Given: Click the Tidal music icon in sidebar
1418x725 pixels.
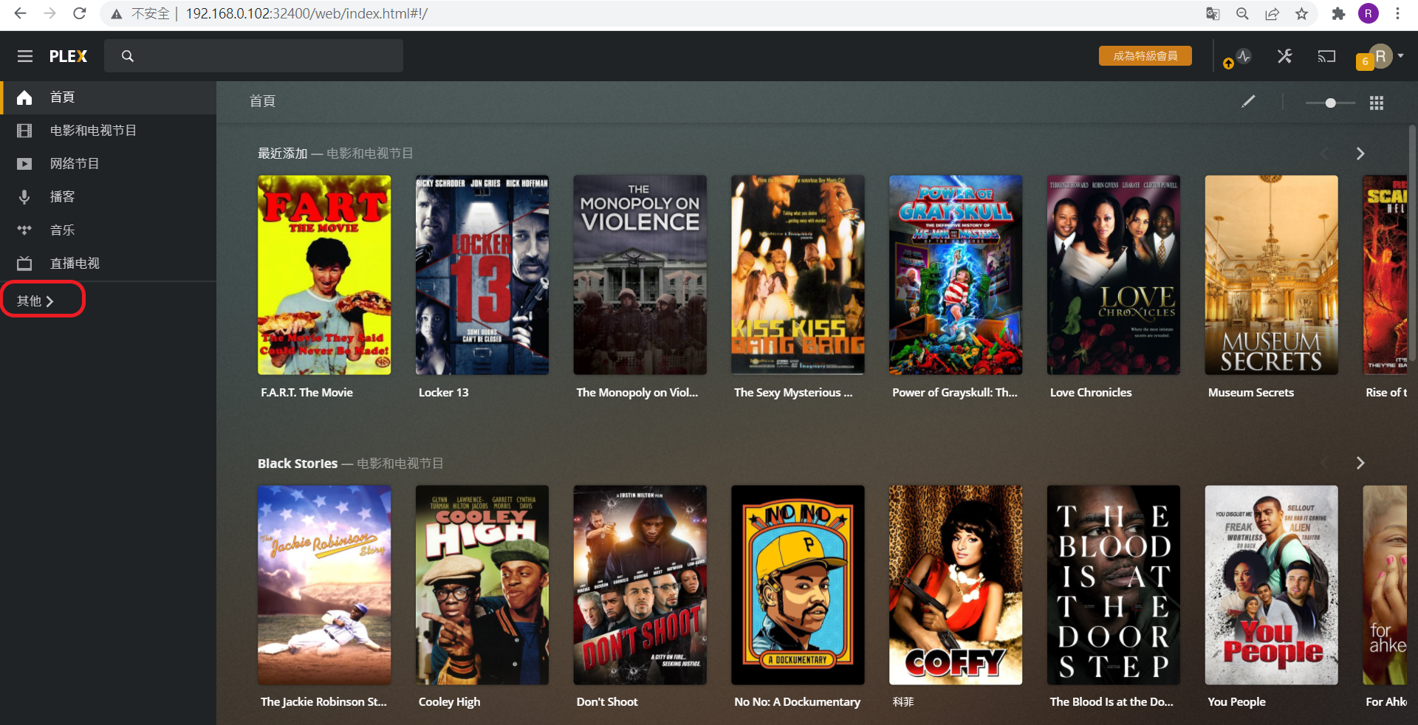Looking at the screenshot, I should coord(24,230).
